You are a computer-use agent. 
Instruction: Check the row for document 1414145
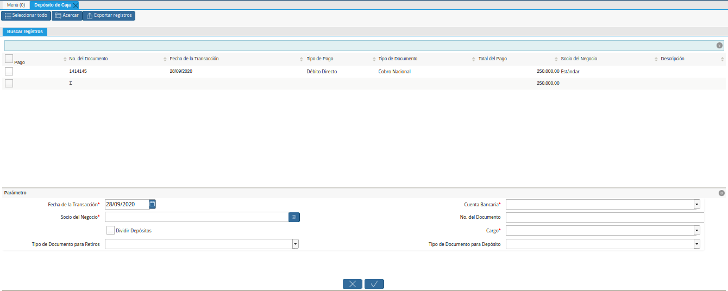click(9, 71)
